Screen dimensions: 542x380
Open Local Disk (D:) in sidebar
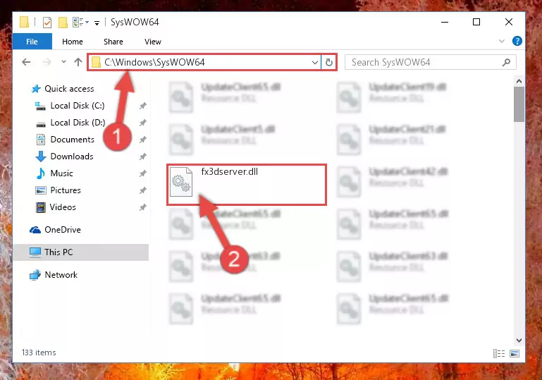point(70,123)
